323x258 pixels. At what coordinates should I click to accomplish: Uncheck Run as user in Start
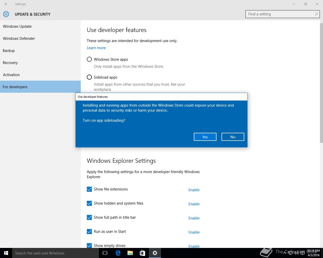(x=89, y=232)
